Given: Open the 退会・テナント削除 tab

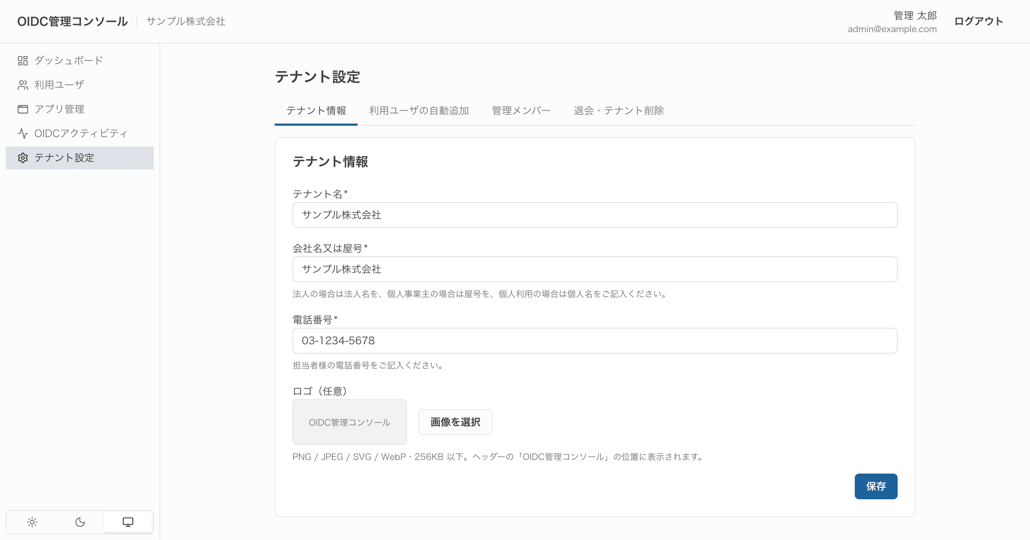Looking at the screenshot, I should pos(619,111).
